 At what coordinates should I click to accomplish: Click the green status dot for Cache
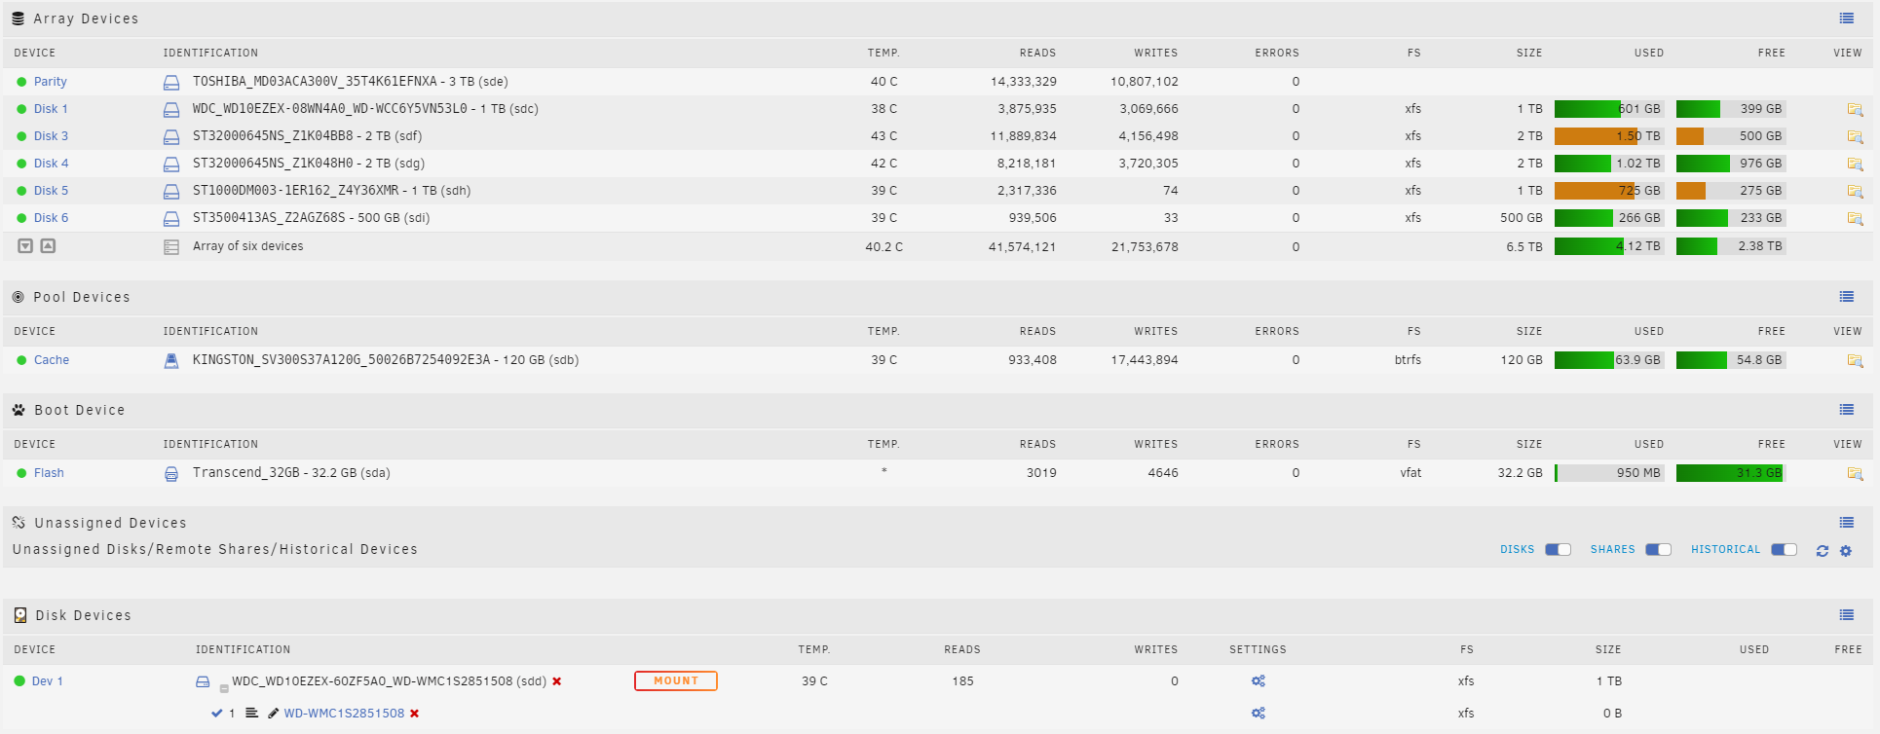tap(21, 361)
